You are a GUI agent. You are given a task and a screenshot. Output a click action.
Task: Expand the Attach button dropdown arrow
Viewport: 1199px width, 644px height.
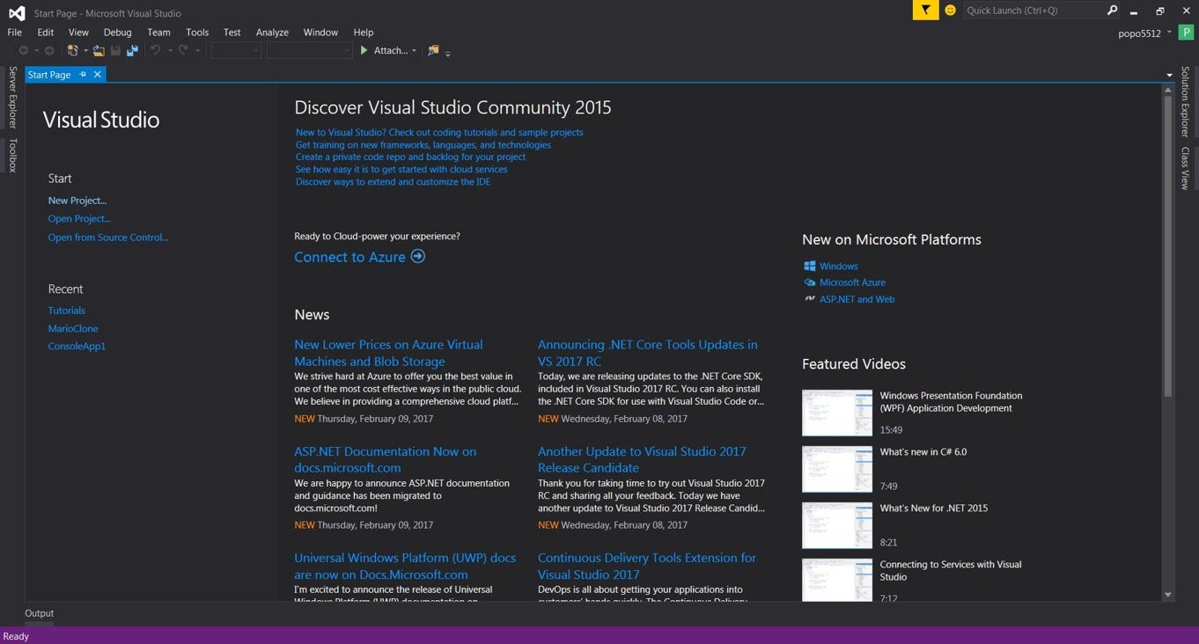(x=414, y=51)
